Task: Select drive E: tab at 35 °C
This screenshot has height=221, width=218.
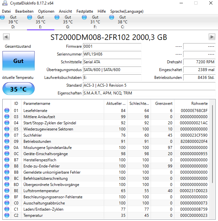Action: point(41,22)
